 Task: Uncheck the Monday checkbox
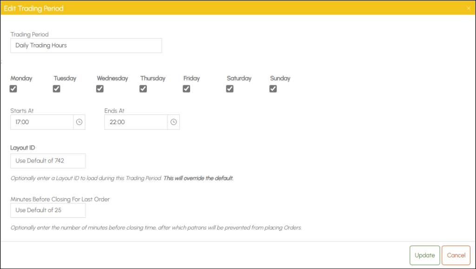click(x=13, y=89)
